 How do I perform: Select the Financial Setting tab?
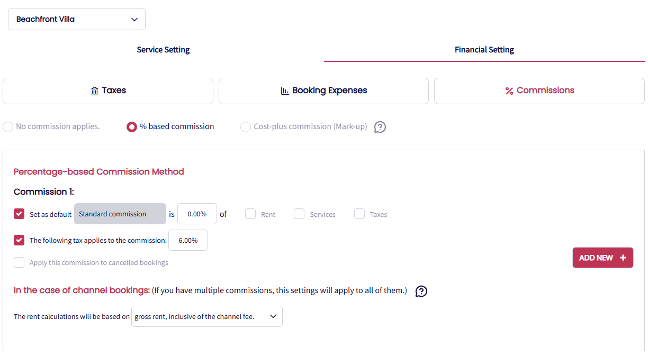[x=484, y=50]
